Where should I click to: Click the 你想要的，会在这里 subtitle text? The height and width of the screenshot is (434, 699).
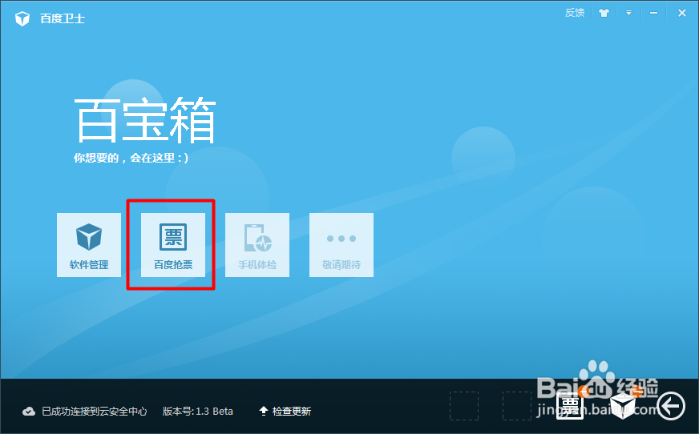(x=131, y=158)
